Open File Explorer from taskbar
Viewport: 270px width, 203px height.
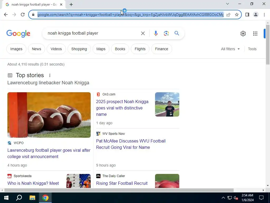point(32,198)
